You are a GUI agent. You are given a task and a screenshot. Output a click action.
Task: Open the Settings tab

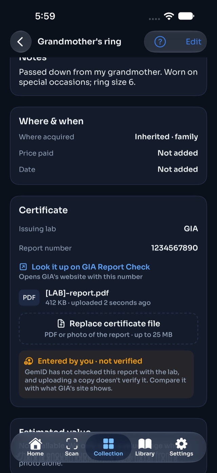click(181, 447)
